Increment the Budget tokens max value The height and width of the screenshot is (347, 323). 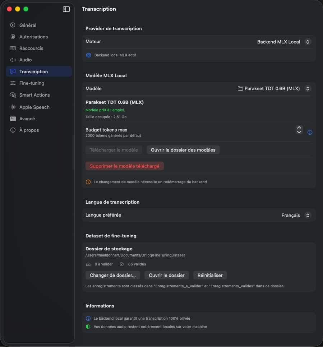tap(299, 128)
